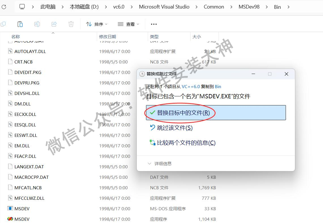Select the MACROCPP.DAT file
323x223 pixels.
31,177
